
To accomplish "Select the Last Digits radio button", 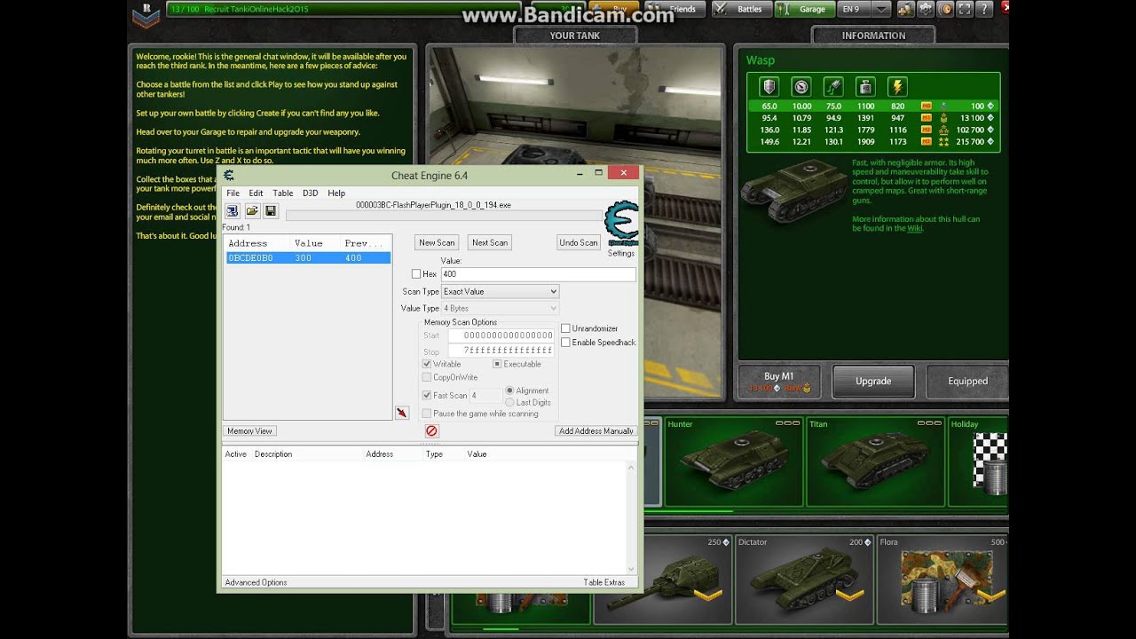I will 509,402.
